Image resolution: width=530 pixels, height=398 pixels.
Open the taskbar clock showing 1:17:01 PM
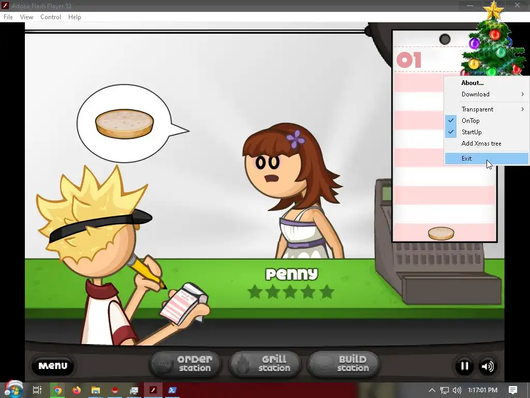click(483, 390)
